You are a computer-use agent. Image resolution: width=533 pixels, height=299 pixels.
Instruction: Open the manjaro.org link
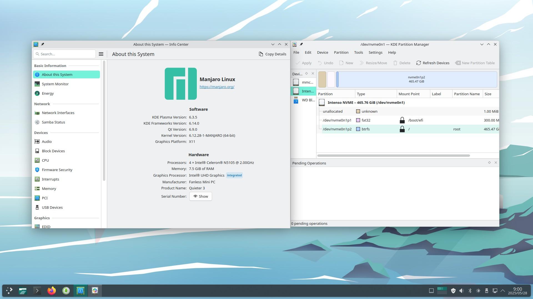click(217, 87)
